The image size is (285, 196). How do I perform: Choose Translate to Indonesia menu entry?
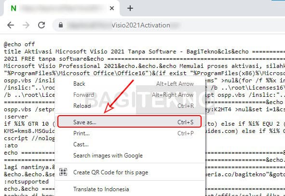[x=130, y=189]
